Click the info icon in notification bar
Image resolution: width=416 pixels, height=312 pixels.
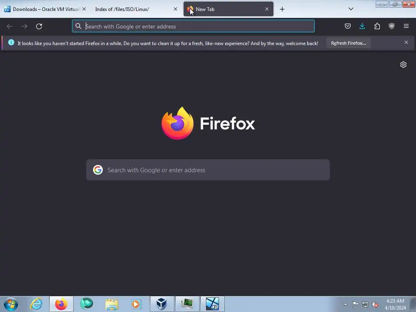tap(11, 42)
